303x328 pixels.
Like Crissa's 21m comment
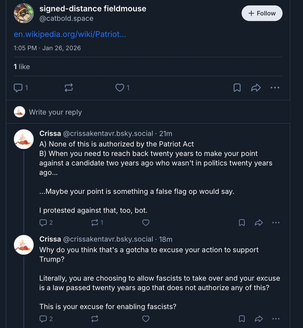[x=146, y=223]
